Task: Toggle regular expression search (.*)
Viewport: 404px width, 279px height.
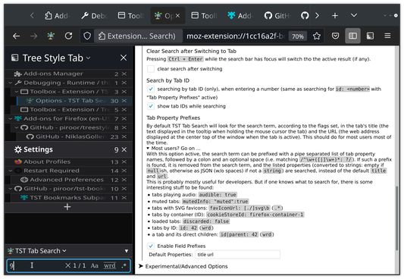Action: (124, 265)
